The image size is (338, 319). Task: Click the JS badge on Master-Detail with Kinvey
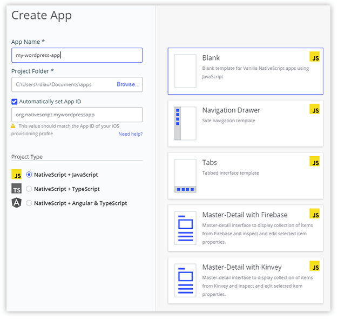tap(314, 266)
